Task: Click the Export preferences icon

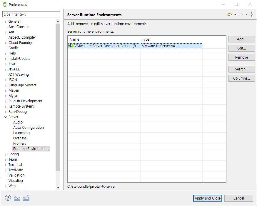Action: point(26,198)
